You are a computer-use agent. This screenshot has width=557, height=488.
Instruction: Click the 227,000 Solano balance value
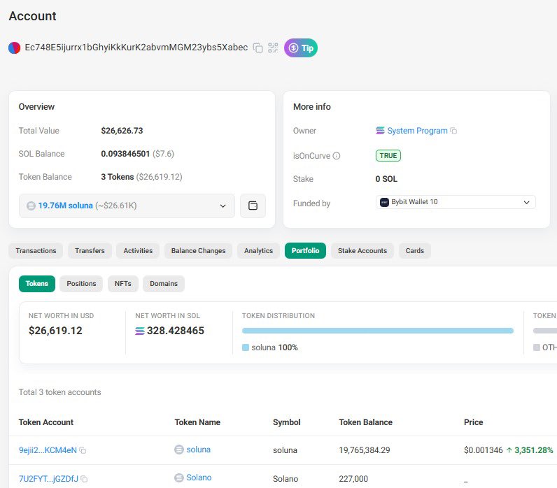coord(353,479)
